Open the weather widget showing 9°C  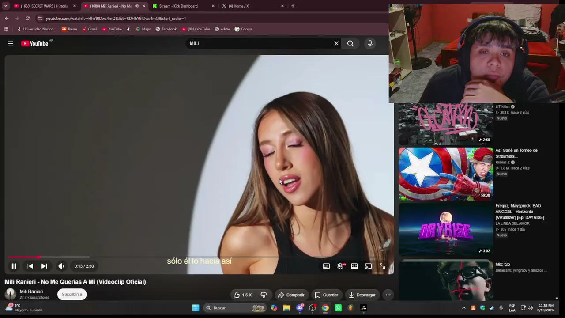pos(24,307)
